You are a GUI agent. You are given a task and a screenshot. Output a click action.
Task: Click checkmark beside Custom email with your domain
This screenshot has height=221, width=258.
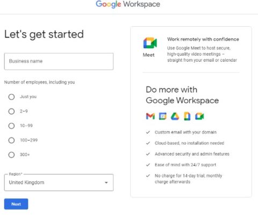148,132
